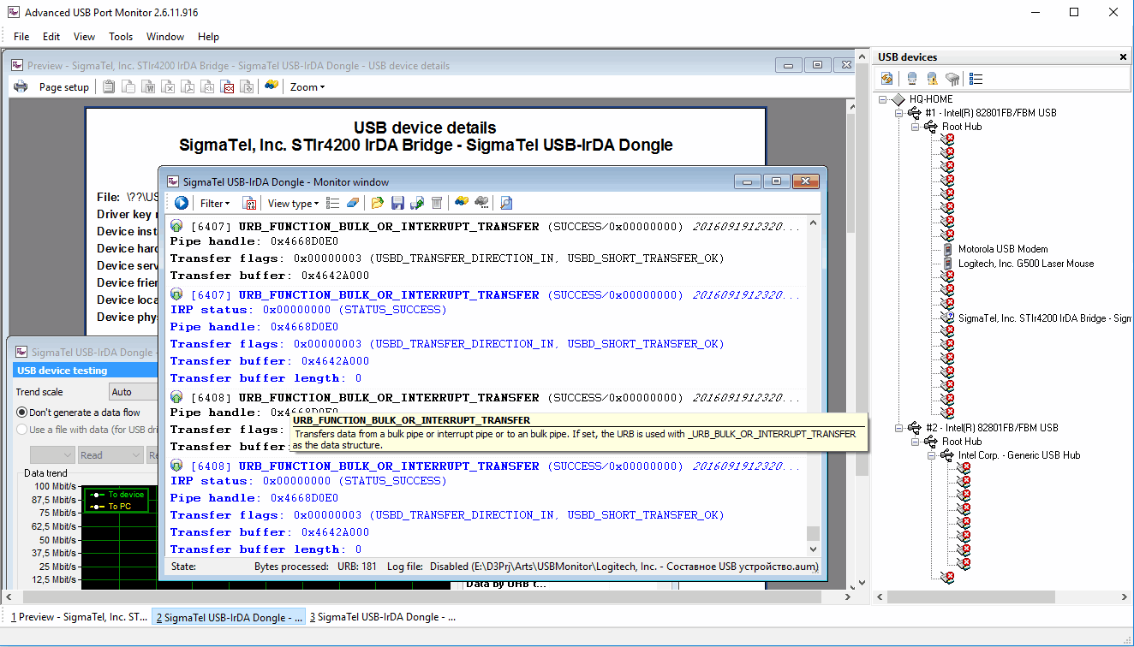Click the floppy disk save icon
The image size is (1134, 647).
(x=397, y=203)
